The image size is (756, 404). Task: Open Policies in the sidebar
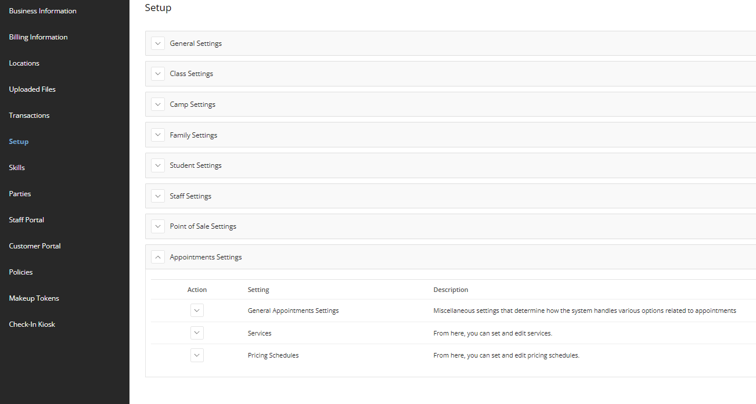[21, 272]
